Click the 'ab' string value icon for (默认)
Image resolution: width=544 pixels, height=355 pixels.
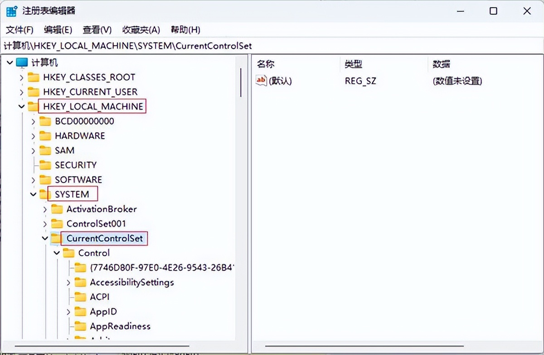262,81
